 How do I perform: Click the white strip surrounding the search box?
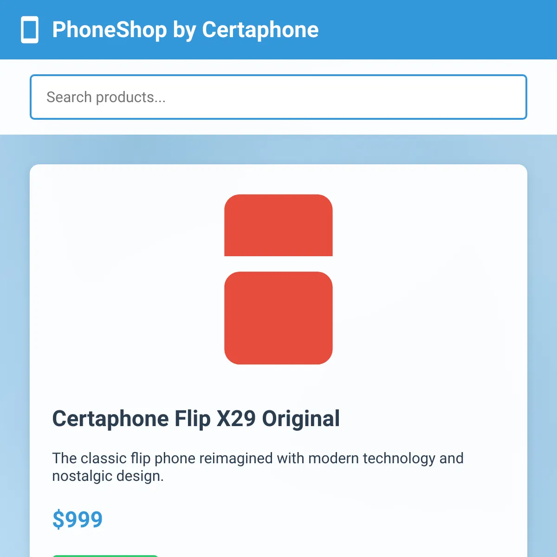[278, 127]
